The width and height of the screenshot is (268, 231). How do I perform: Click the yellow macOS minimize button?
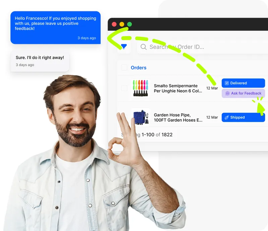click(121, 24)
